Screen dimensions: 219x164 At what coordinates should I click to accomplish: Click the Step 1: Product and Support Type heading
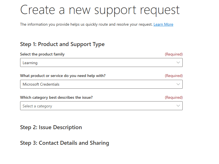62,44
